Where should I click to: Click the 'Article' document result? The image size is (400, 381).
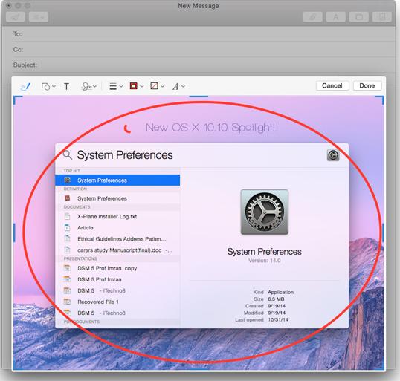click(x=117, y=227)
